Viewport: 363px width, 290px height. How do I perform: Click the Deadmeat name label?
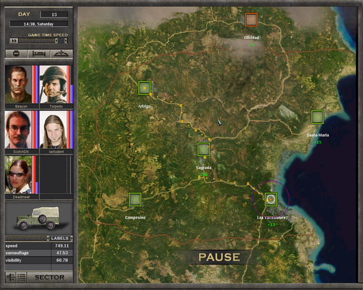click(22, 197)
